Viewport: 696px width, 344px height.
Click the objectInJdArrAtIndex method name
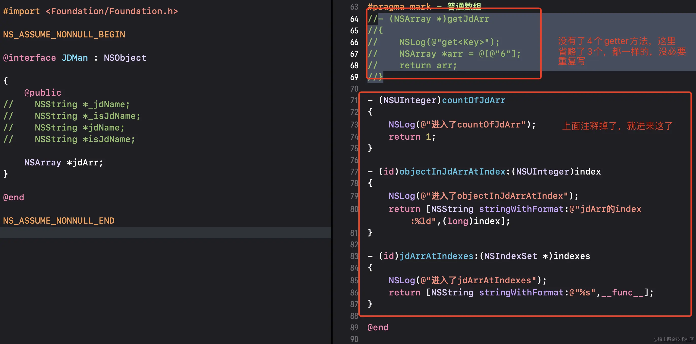tap(452, 172)
